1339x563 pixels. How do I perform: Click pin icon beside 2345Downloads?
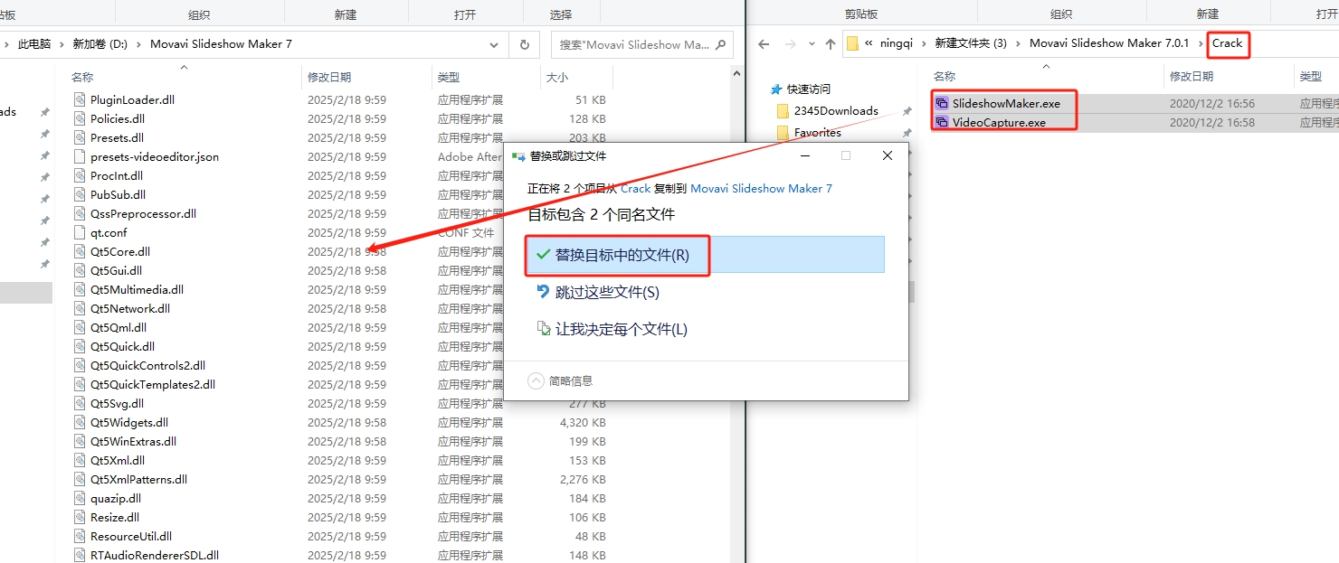click(906, 110)
